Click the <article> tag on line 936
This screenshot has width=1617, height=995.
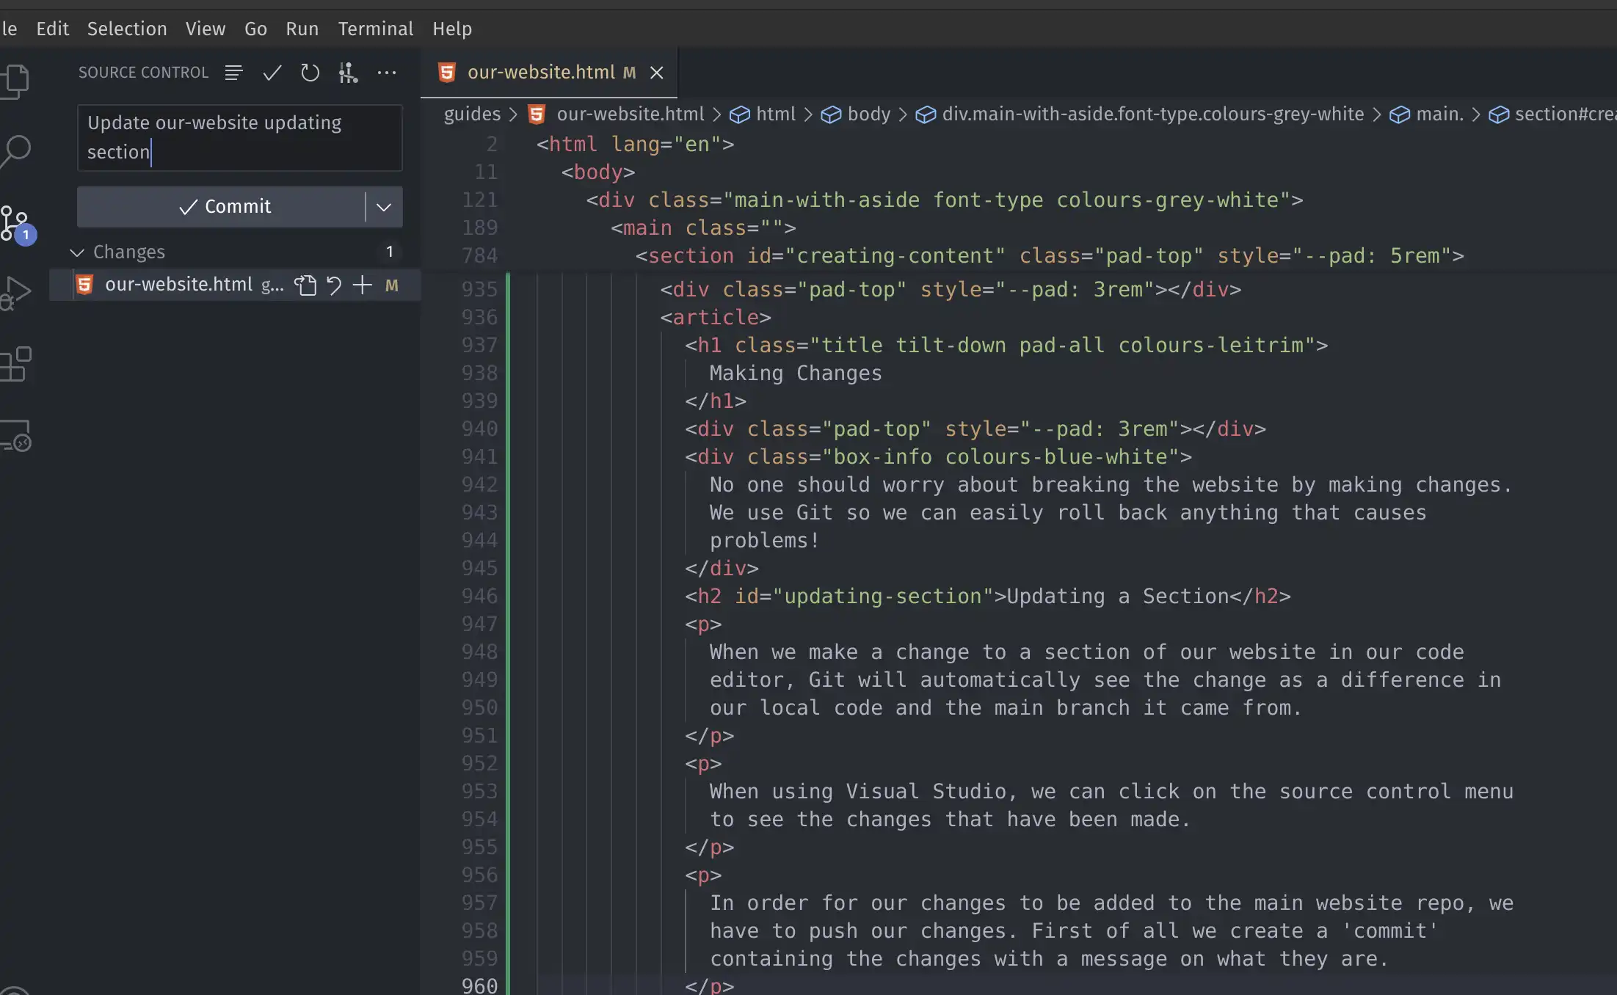click(716, 318)
